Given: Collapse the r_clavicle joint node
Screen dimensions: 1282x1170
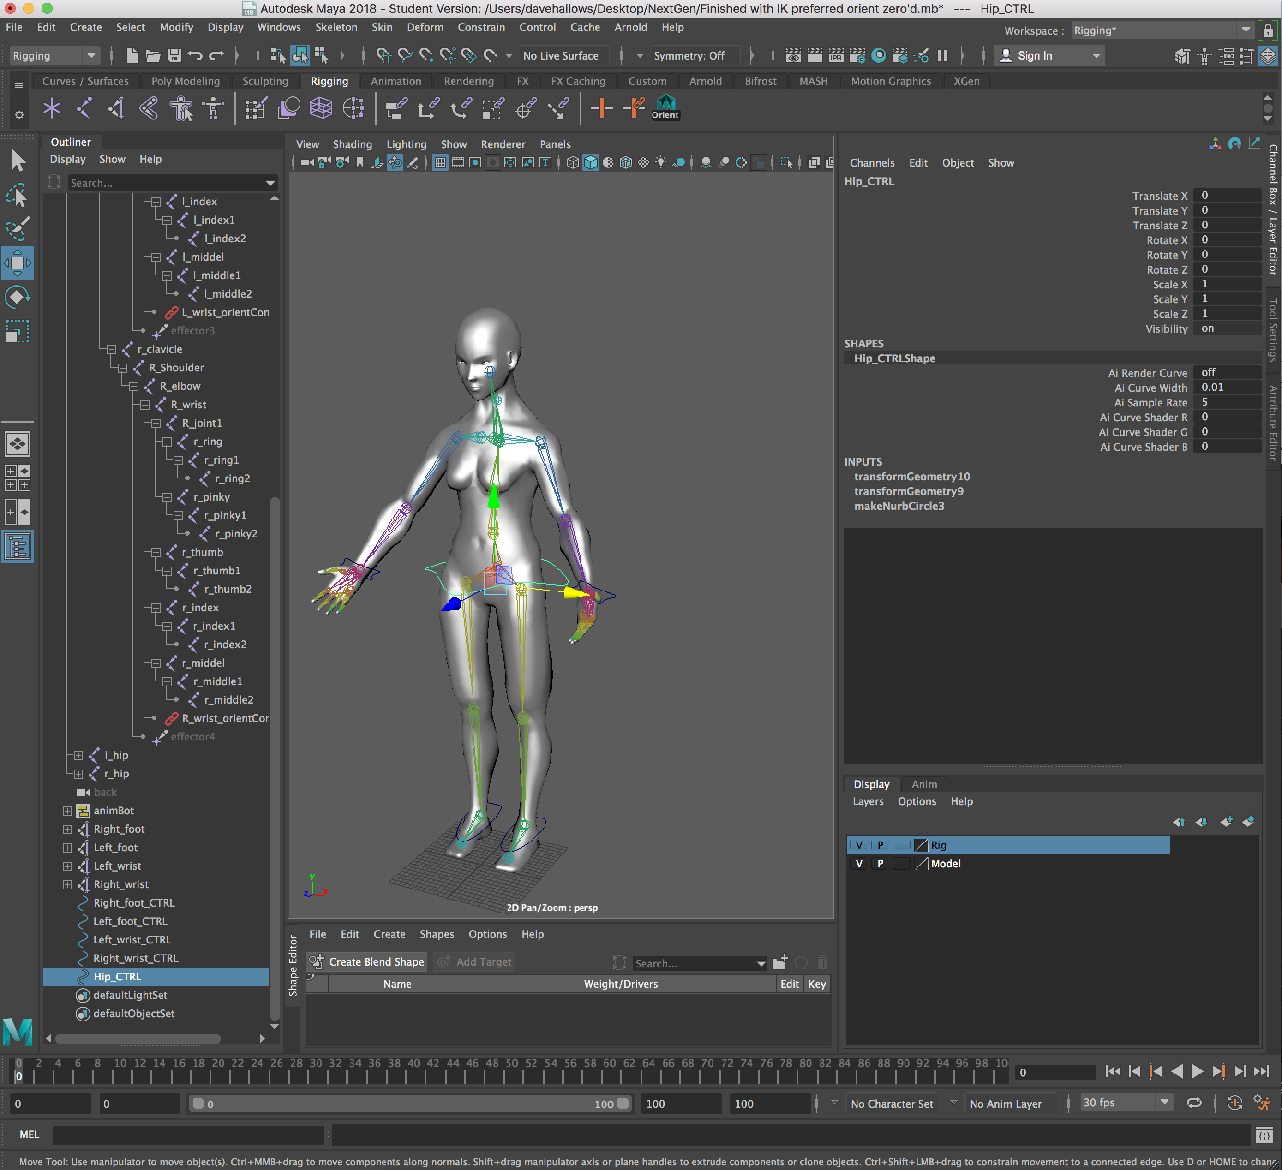Looking at the screenshot, I should [x=111, y=350].
